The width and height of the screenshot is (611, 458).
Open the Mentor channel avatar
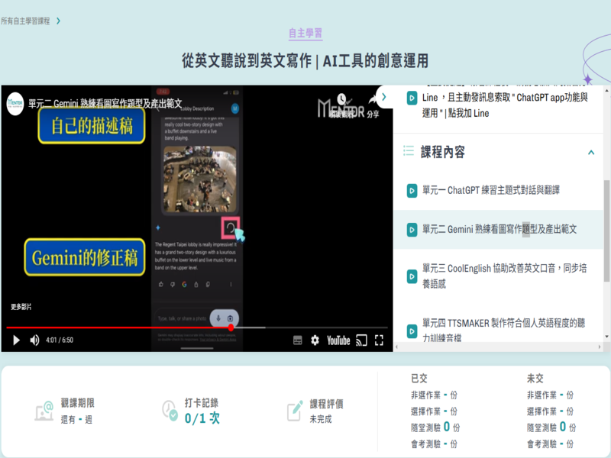(15, 104)
